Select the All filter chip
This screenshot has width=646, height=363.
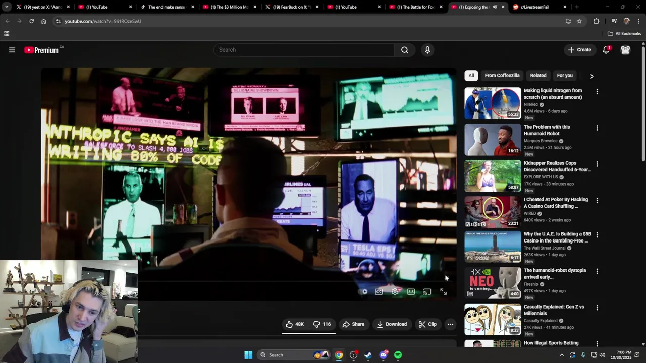(471, 76)
